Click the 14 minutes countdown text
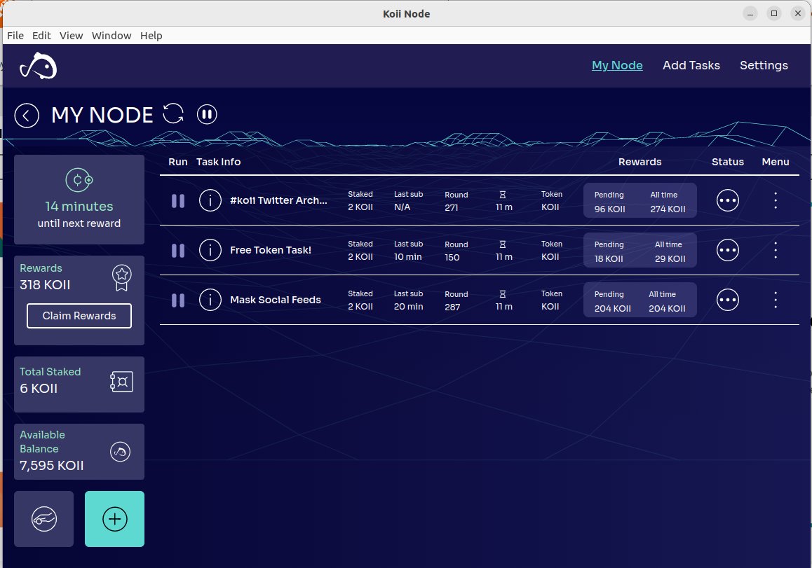The width and height of the screenshot is (812, 568). point(79,207)
